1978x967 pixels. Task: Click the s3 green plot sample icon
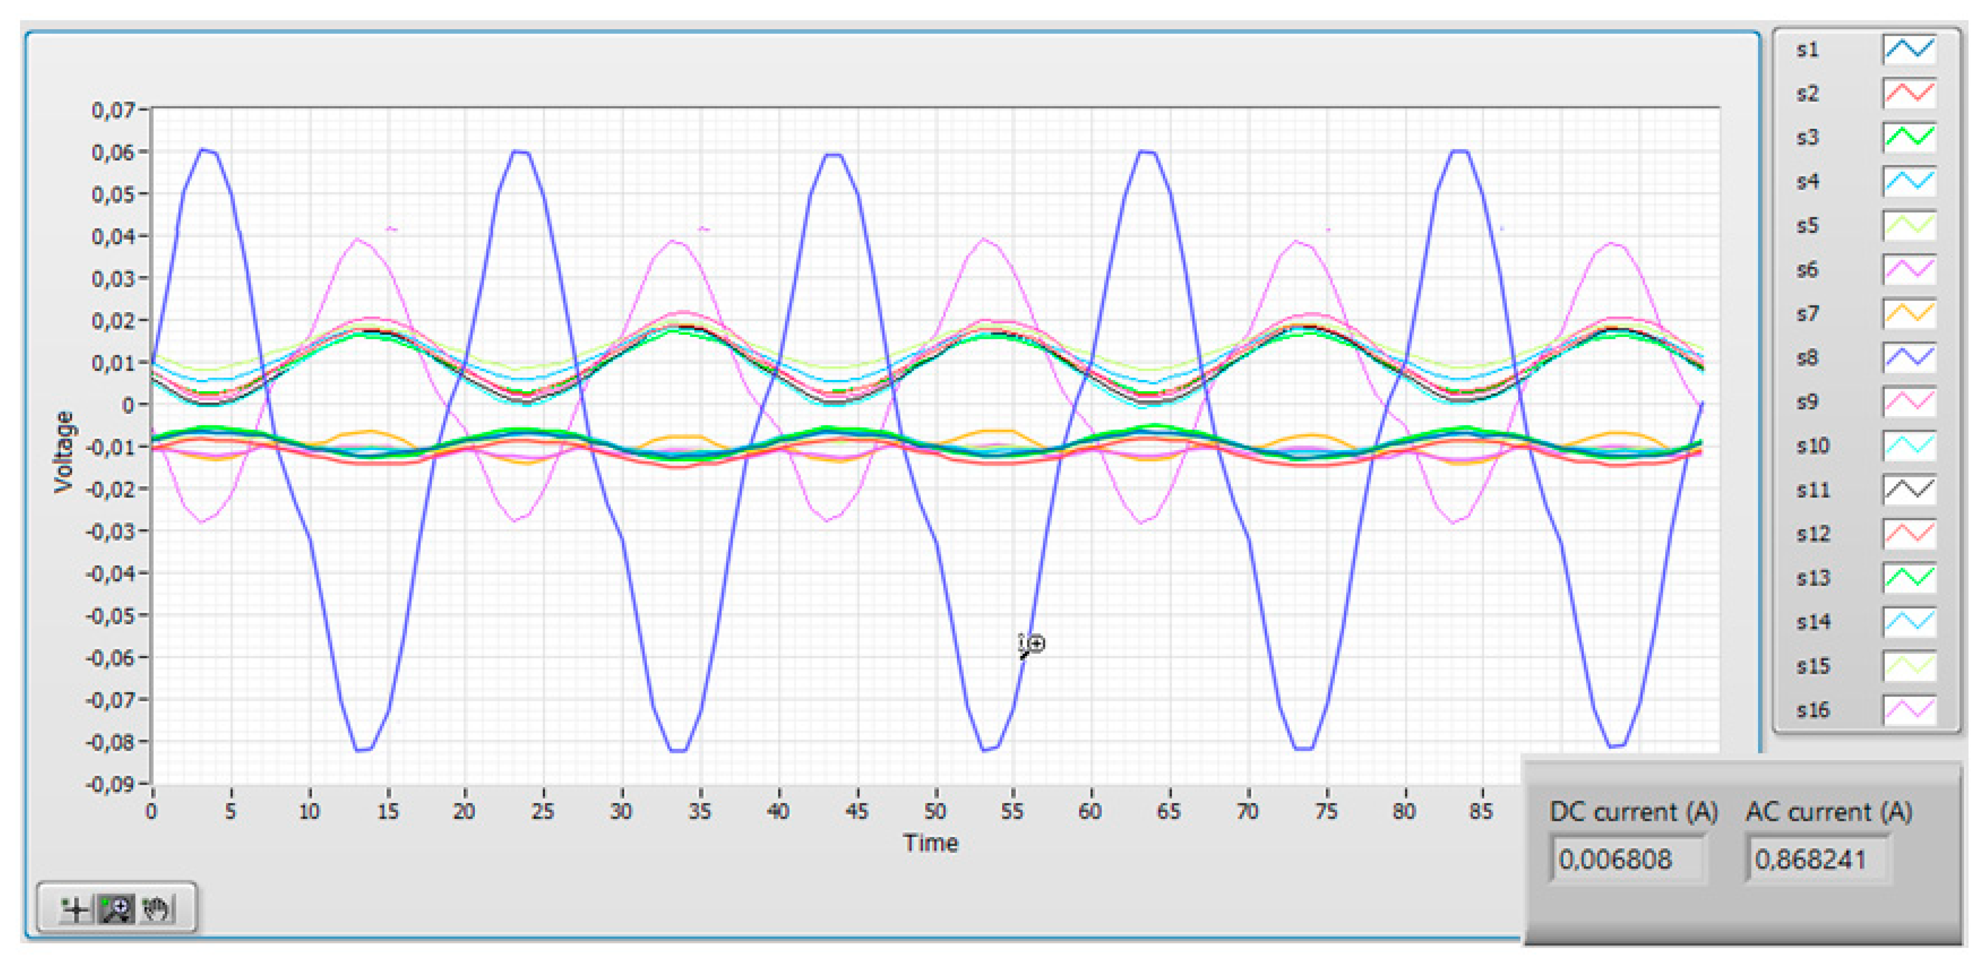(x=1909, y=138)
